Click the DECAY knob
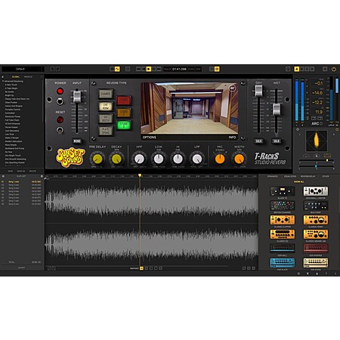 tap(116, 159)
